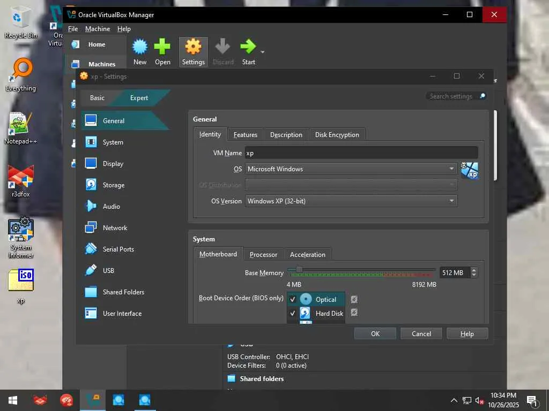This screenshot has height=411, width=549.
Task: Click the OK button
Action: click(x=375, y=333)
